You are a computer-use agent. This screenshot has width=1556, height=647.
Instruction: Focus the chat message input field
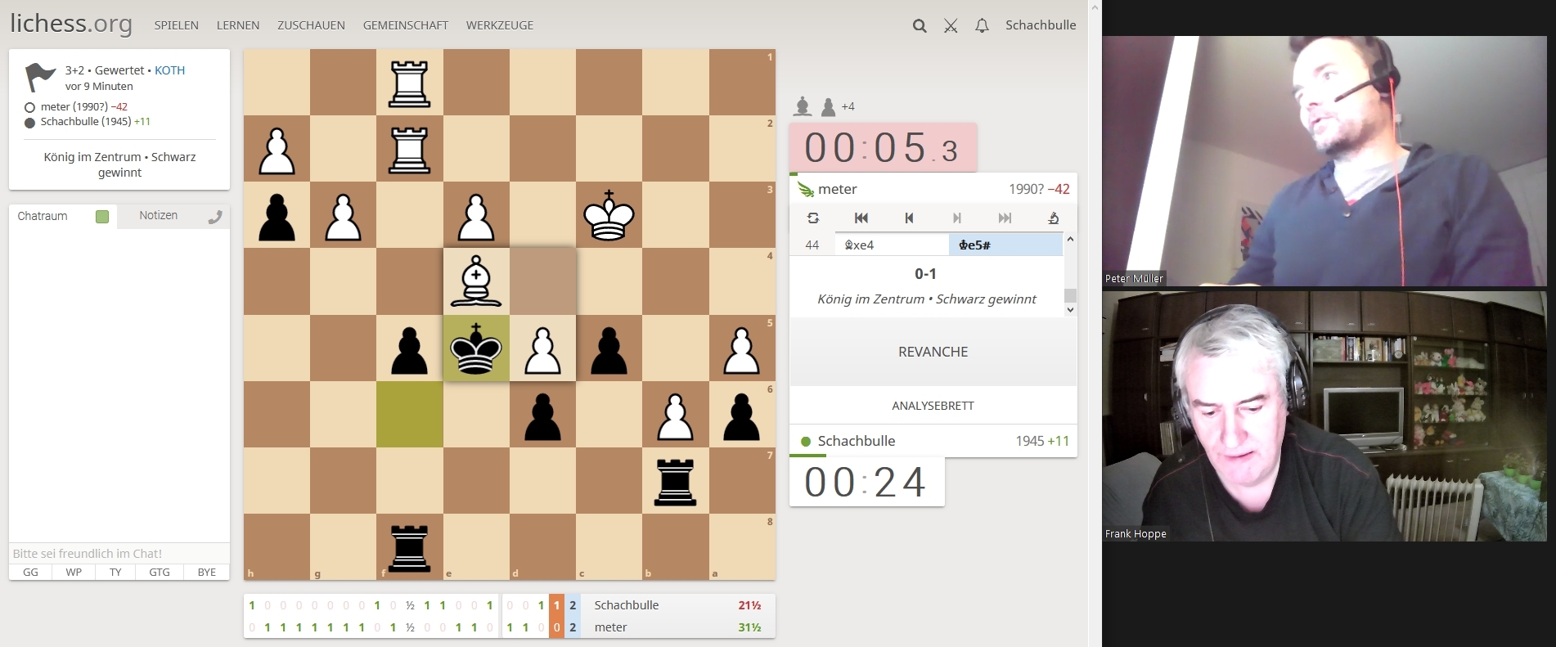[x=119, y=554]
